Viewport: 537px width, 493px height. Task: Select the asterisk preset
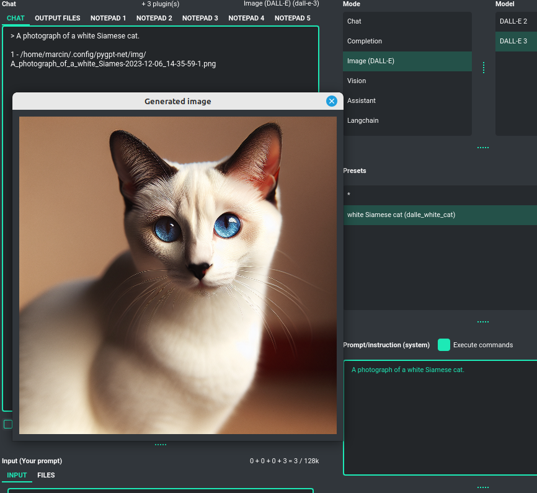point(440,195)
